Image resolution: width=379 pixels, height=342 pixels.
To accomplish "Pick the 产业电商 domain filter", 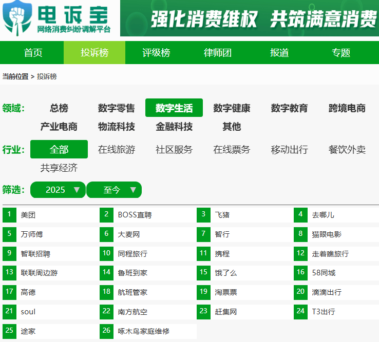I will [x=59, y=127].
